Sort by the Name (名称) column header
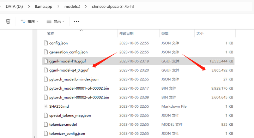 (x=50, y=34)
